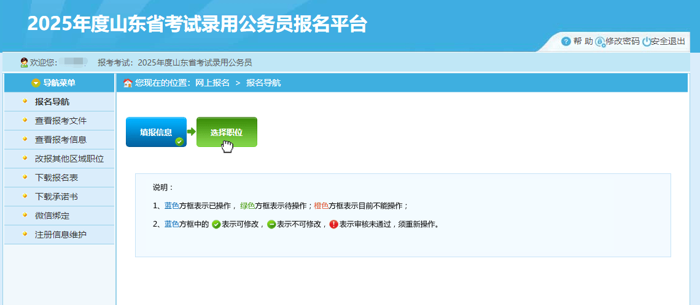Click 表示审核未通过，须重新操作 text
700x305 pixels.
coord(389,224)
